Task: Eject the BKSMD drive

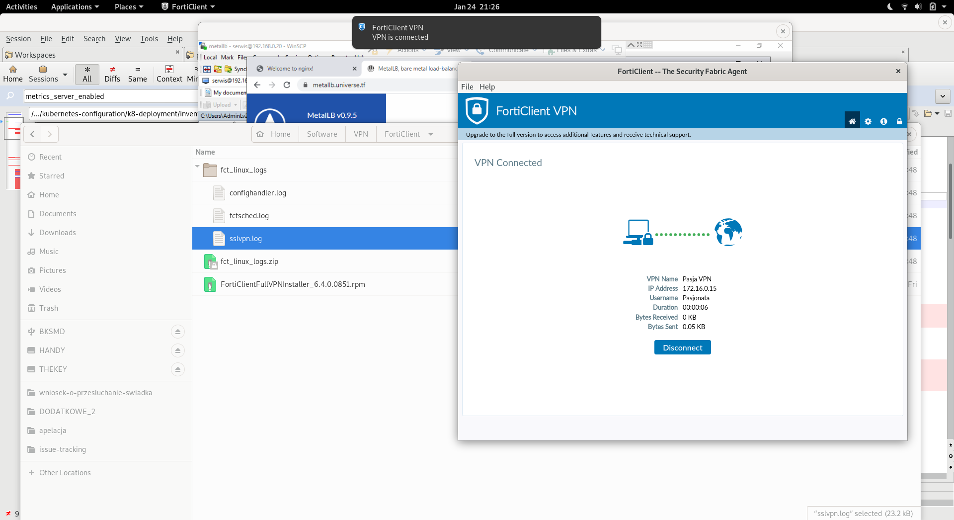Action: point(178,332)
